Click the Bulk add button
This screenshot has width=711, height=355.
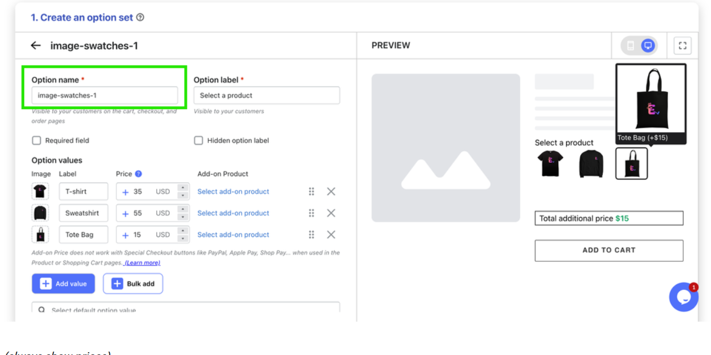point(133,284)
